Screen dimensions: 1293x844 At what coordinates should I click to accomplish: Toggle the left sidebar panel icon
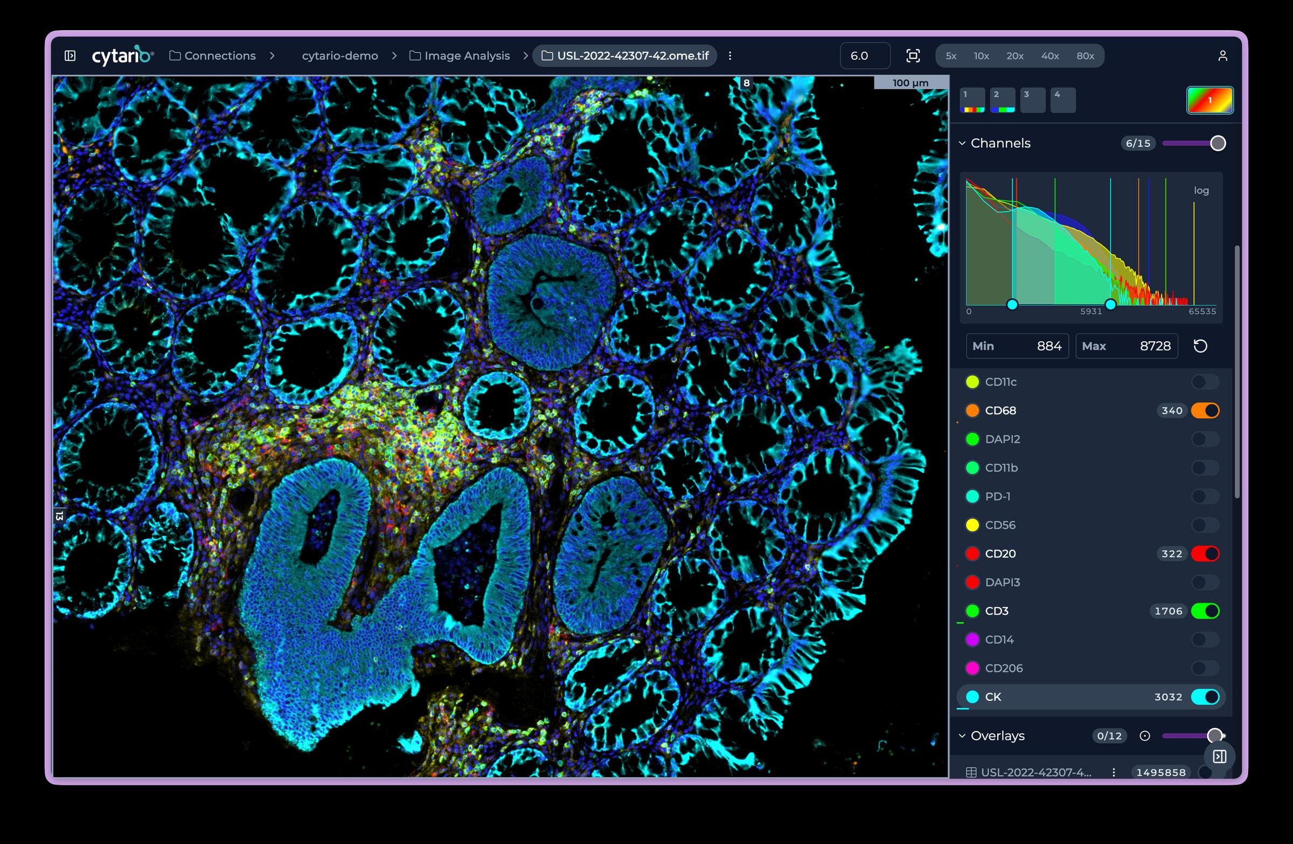(70, 55)
